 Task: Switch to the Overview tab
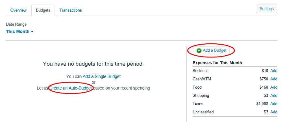(18, 10)
